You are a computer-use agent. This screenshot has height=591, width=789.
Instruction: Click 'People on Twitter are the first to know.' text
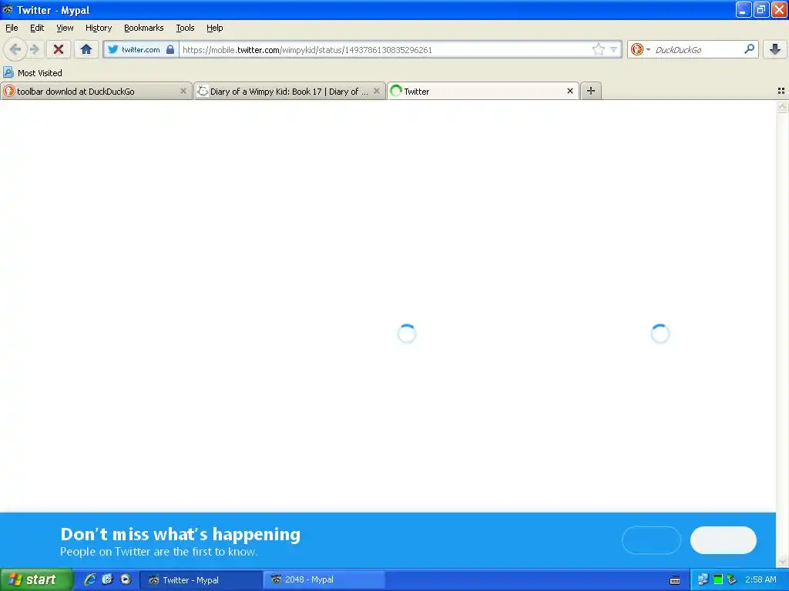click(159, 552)
